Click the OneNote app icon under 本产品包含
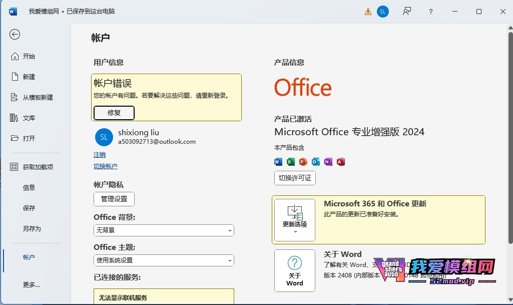This screenshot has height=305, width=513. click(x=328, y=162)
